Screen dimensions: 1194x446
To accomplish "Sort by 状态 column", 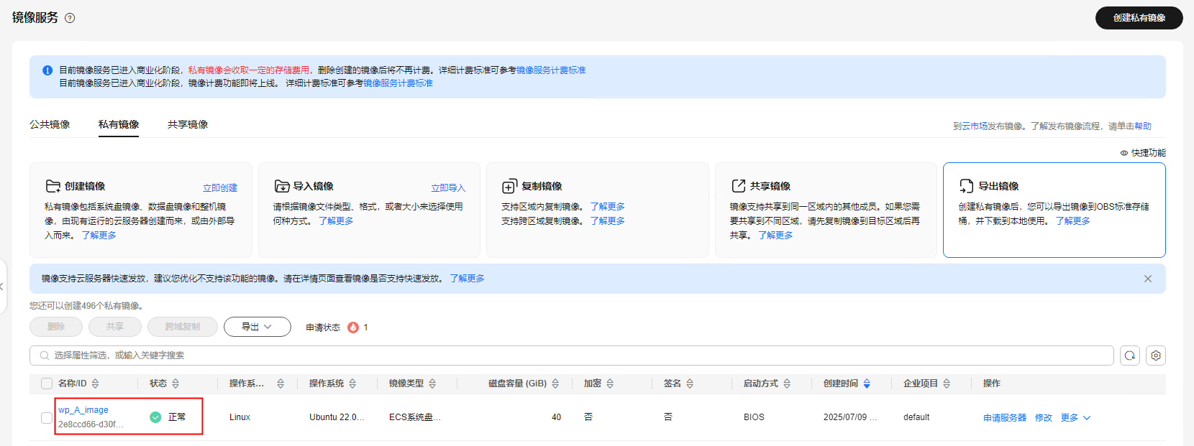I will (x=176, y=384).
